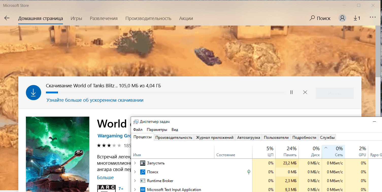Click the Запустить process icon
The width and height of the screenshot is (382, 192).
(x=143, y=163)
